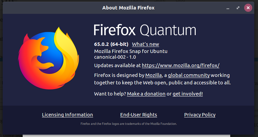The width and height of the screenshot is (258, 137).
Task: Follow the global community link
Action: [x=189, y=75]
